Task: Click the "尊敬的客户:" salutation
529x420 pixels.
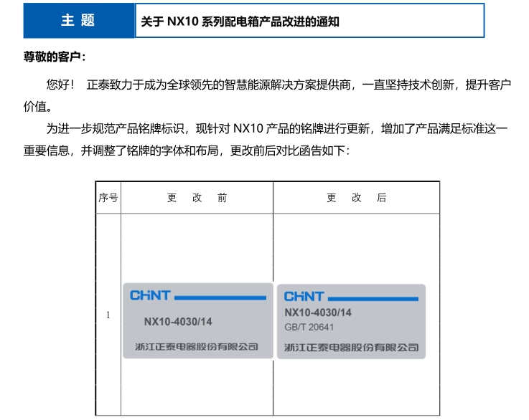Action: [55, 57]
